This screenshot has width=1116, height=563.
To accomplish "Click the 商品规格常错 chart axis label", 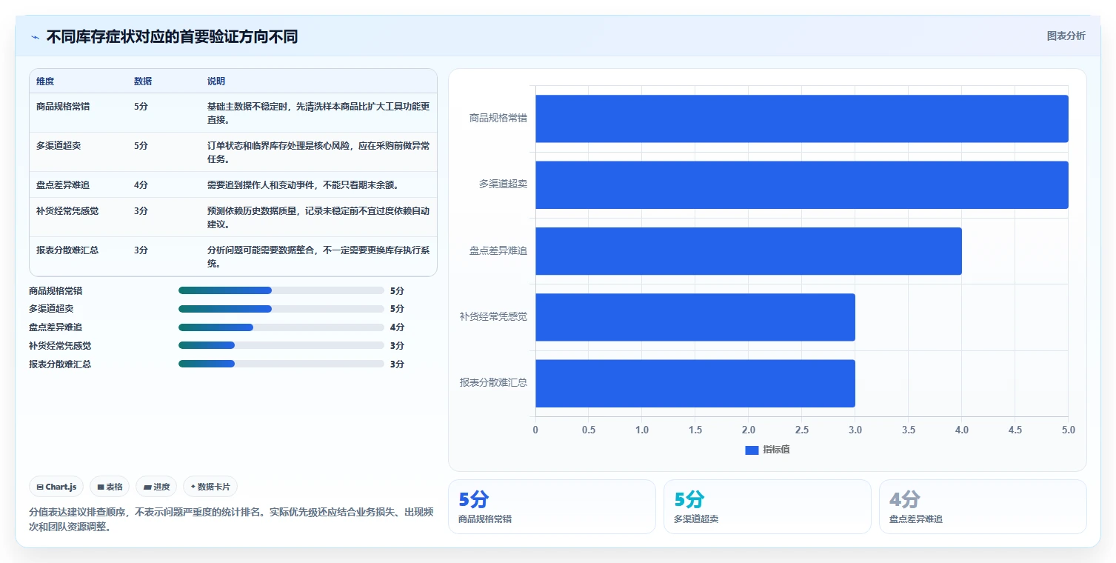I will coord(498,118).
